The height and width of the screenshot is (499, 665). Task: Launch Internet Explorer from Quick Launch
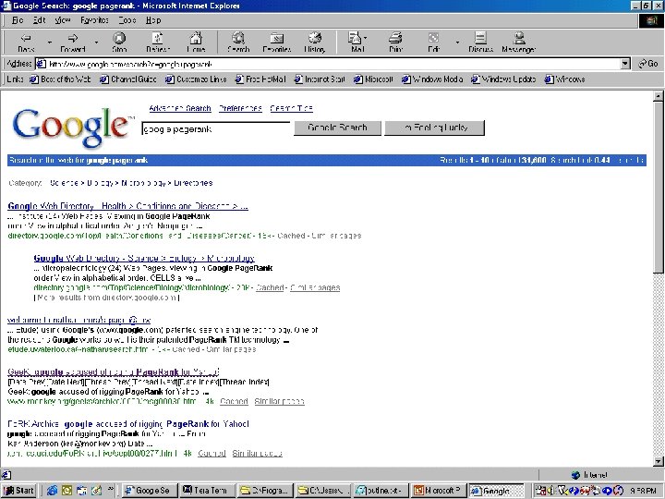pos(52,491)
